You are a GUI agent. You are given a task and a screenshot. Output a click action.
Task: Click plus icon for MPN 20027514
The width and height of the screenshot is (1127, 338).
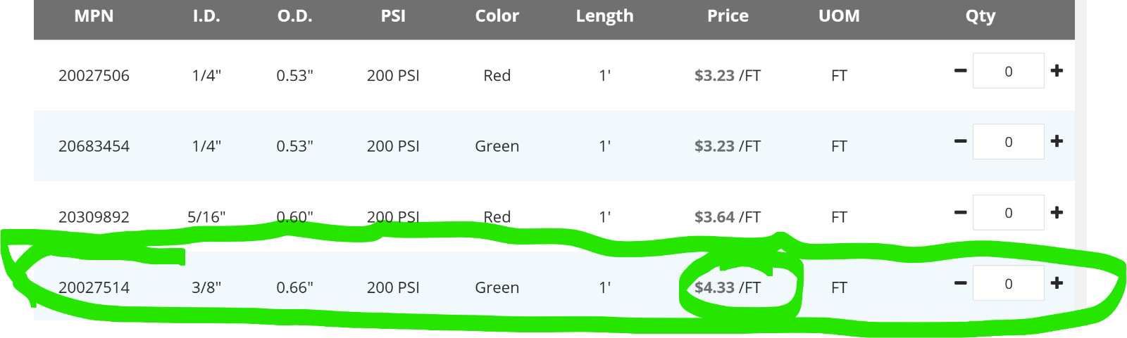click(x=1057, y=283)
